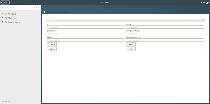
Task: Click the Save button
Action: (x=131, y=44)
